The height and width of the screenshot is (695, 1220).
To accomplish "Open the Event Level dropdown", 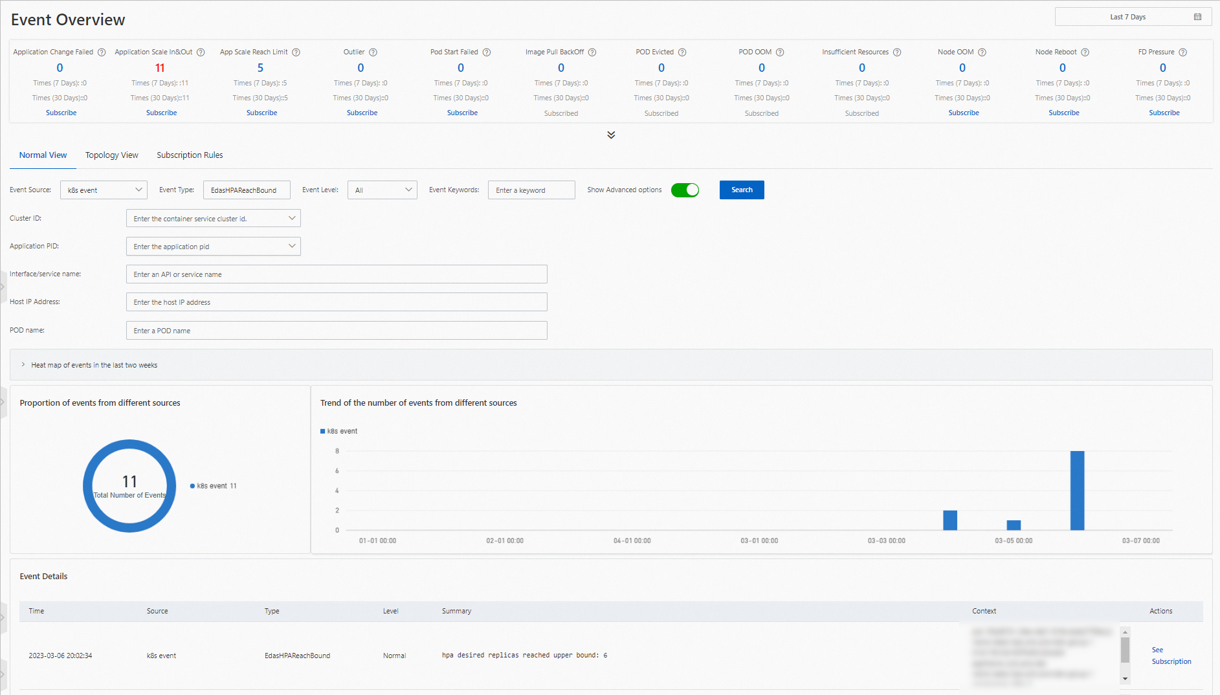I will [x=382, y=190].
